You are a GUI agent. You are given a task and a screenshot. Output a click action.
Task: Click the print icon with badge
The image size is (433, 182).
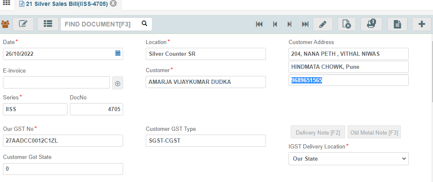coord(371,24)
